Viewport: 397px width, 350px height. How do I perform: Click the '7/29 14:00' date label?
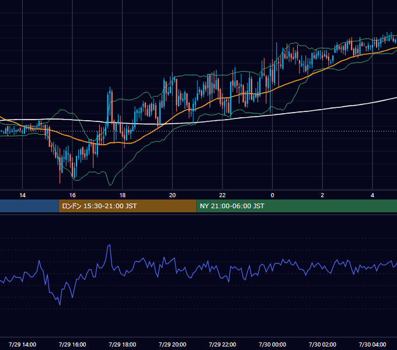(23, 344)
